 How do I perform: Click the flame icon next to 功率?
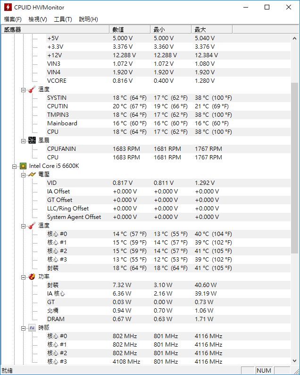[32, 277]
